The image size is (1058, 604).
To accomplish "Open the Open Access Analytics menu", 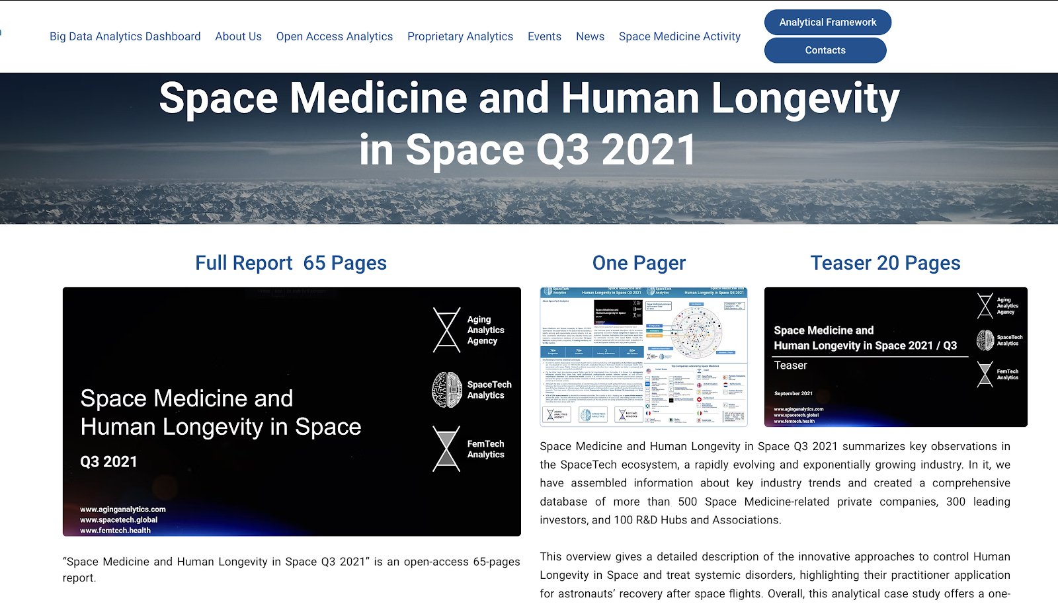I will pyautogui.click(x=334, y=36).
